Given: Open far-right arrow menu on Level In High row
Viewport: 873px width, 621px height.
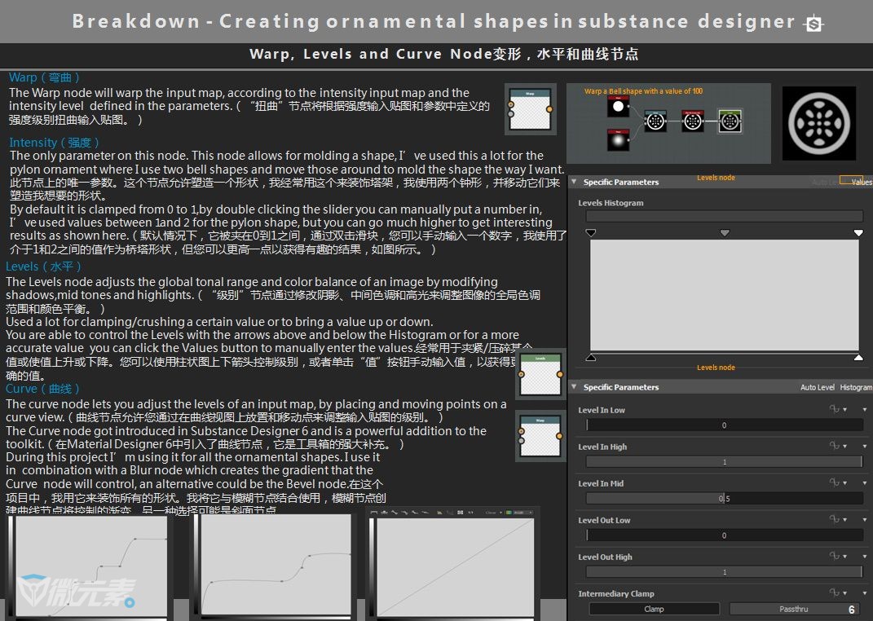Looking at the screenshot, I should [865, 447].
